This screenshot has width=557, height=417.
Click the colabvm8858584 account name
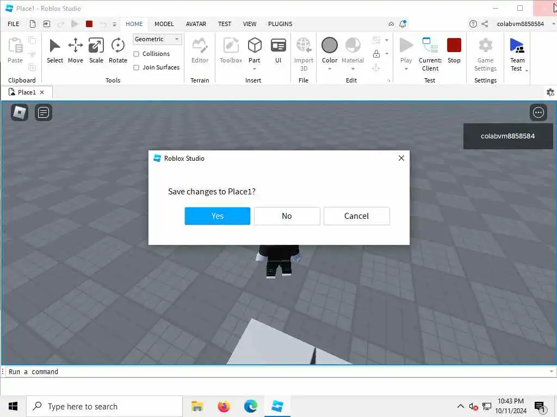click(x=520, y=24)
